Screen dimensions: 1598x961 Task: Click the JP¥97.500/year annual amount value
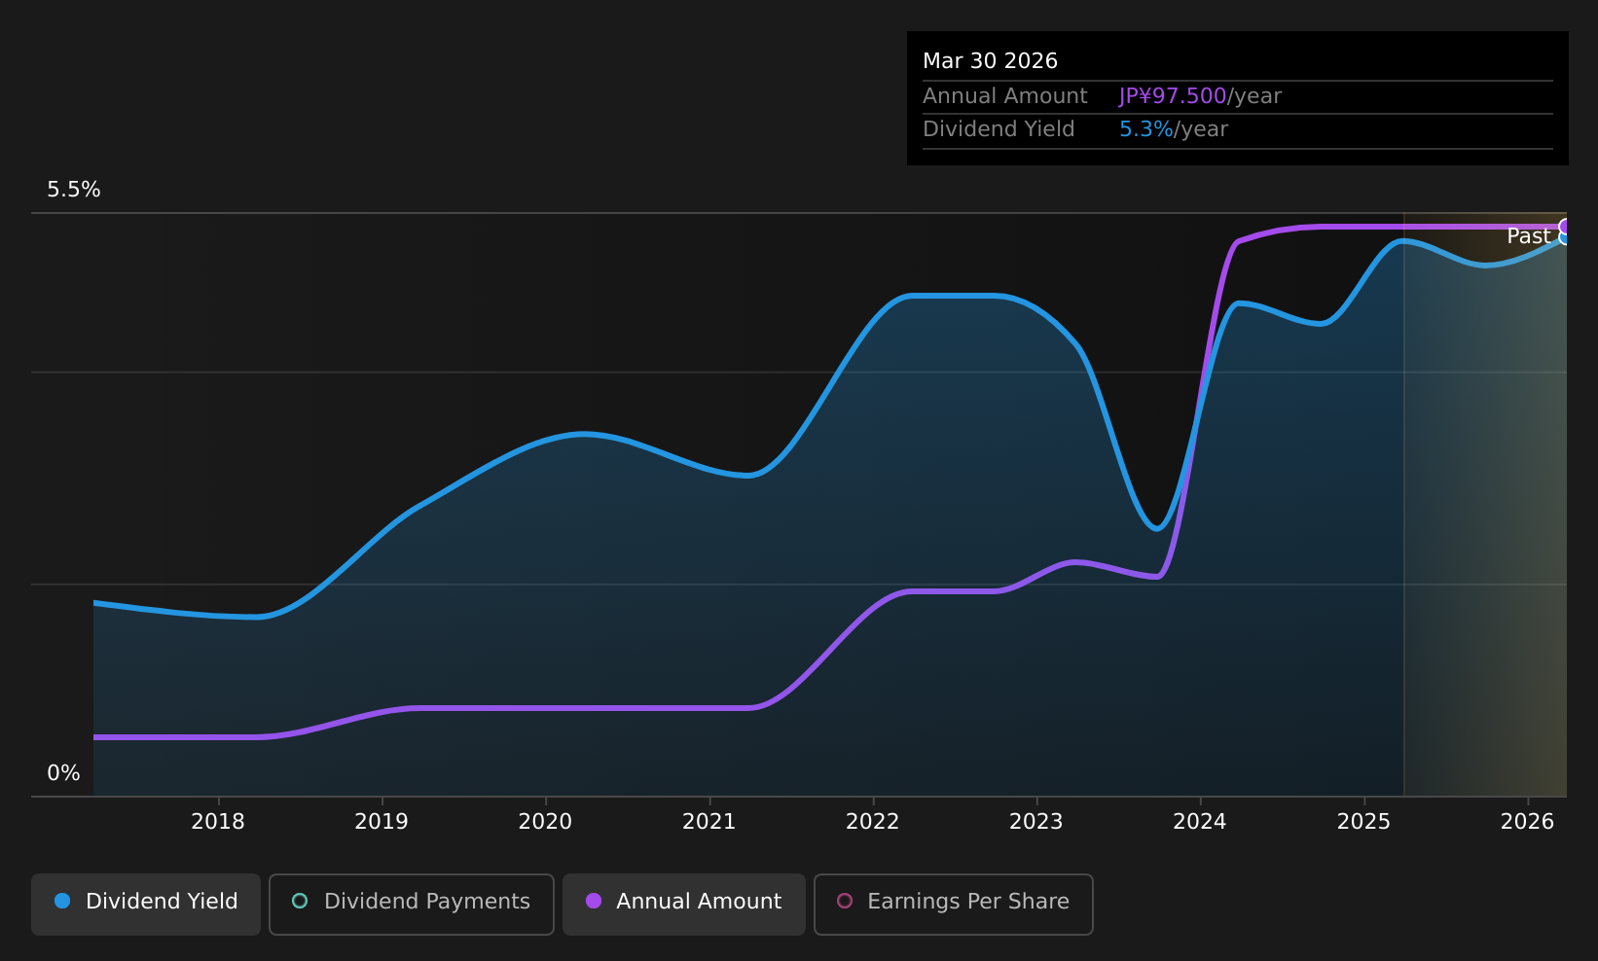coord(1173,95)
